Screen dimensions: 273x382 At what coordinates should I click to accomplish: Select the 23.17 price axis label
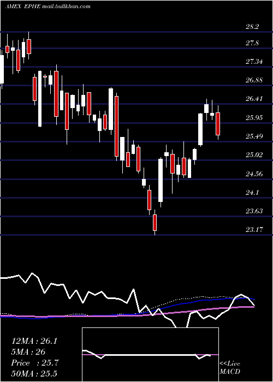click(x=254, y=230)
